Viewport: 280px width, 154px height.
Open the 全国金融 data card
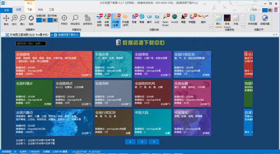coord(192,93)
